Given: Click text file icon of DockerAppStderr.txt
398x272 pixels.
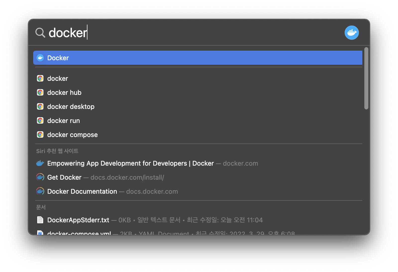Looking at the screenshot, I should point(40,220).
